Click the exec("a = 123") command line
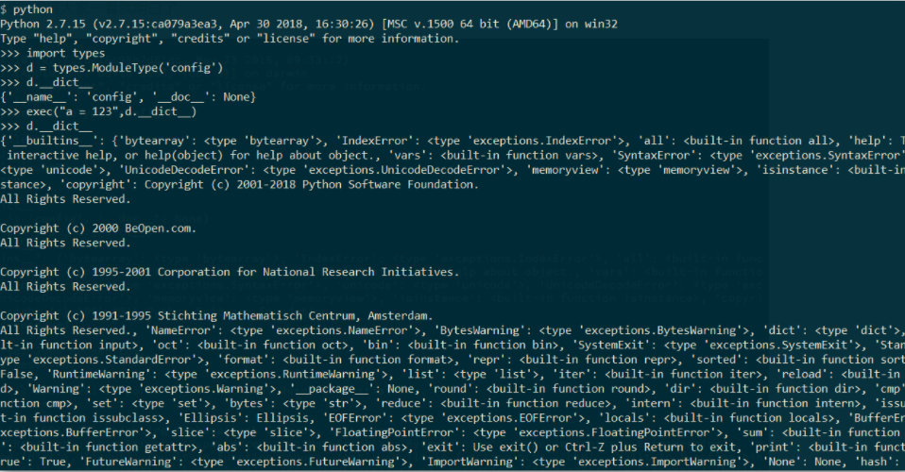This screenshot has width=905, height=472. [x=113, y=111]
